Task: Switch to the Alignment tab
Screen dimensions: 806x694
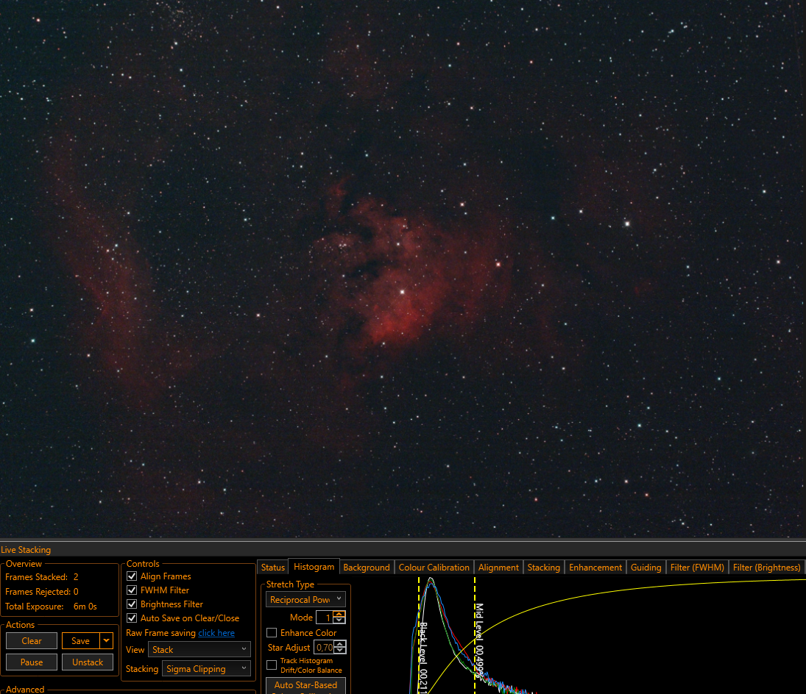Action: pyautogui.click(x=498, y=568)
